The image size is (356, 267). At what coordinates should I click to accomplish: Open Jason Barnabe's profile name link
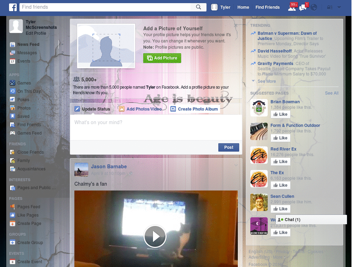tap(109, 167)
